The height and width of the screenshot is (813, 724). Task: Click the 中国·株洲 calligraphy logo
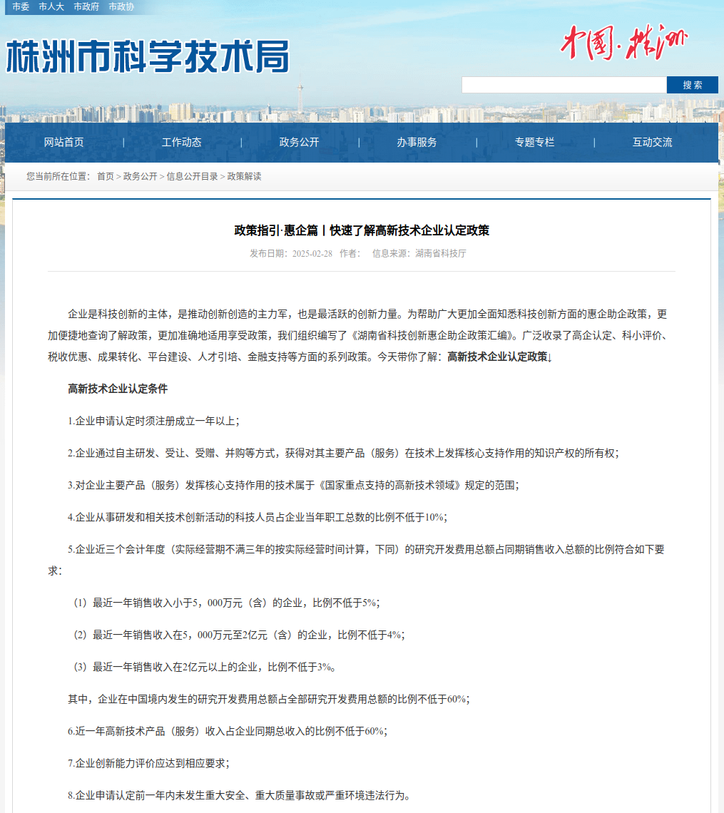623,43
